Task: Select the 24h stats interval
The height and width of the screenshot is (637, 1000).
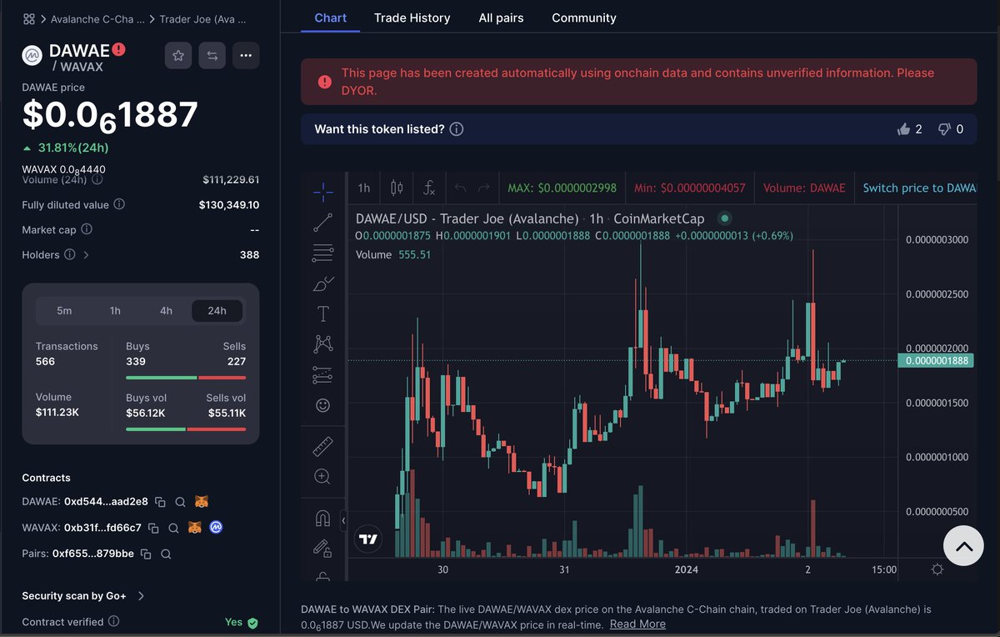Action: click(x=217, y=311)
